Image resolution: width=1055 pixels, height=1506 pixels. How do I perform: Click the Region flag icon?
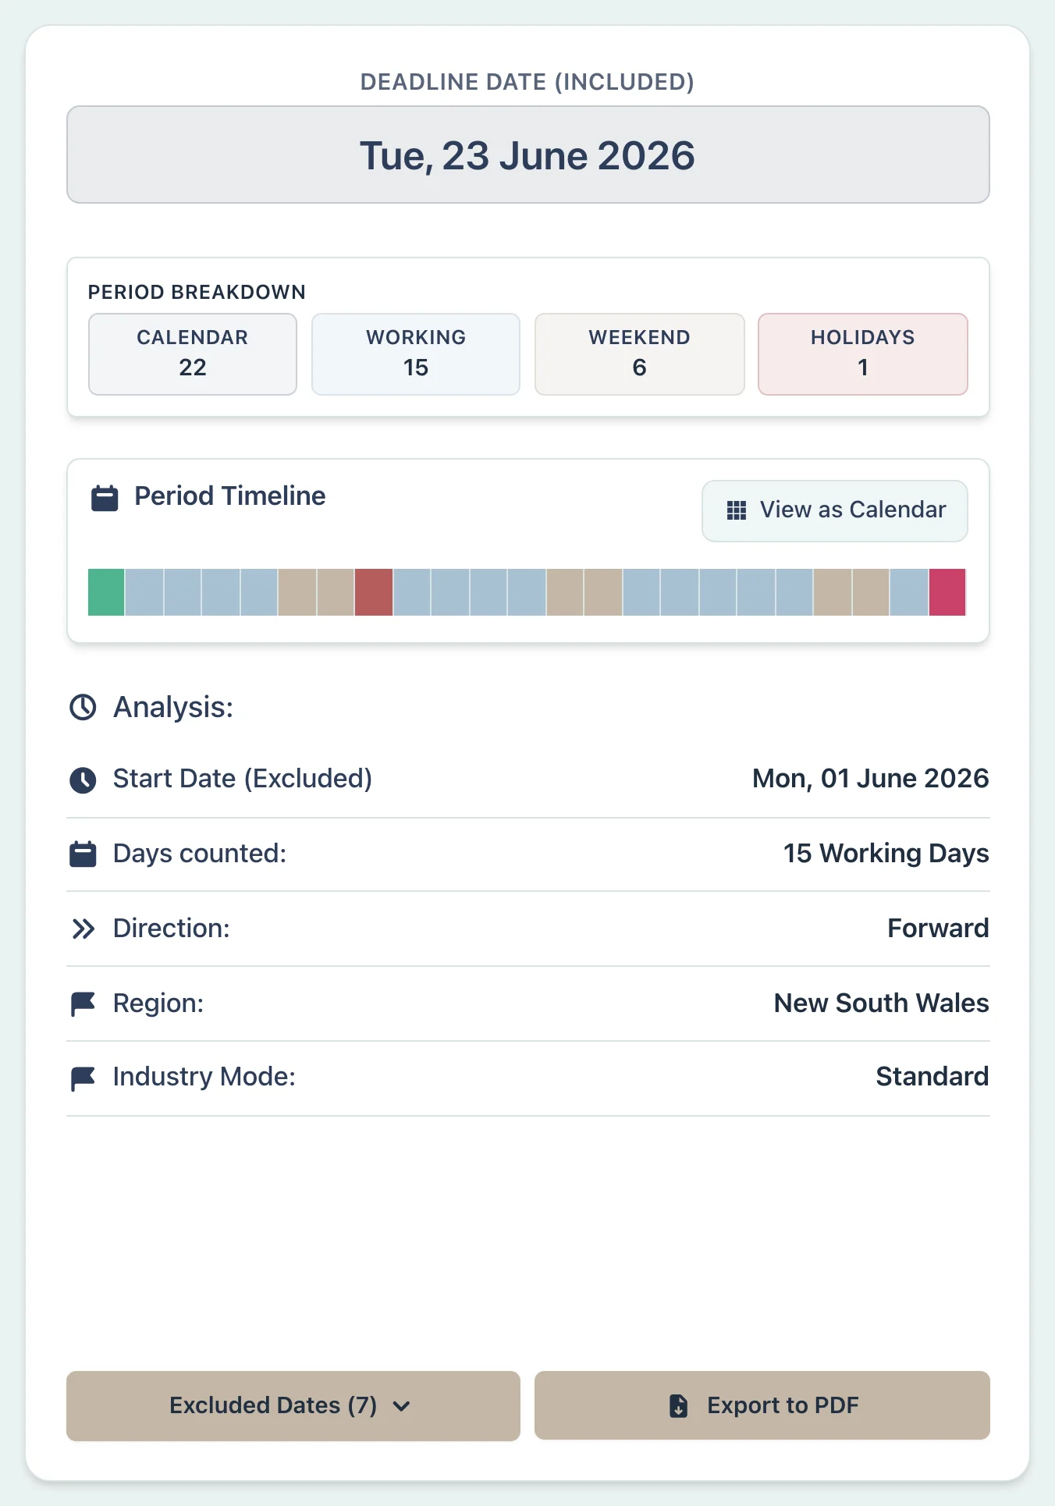[83, 1003]
